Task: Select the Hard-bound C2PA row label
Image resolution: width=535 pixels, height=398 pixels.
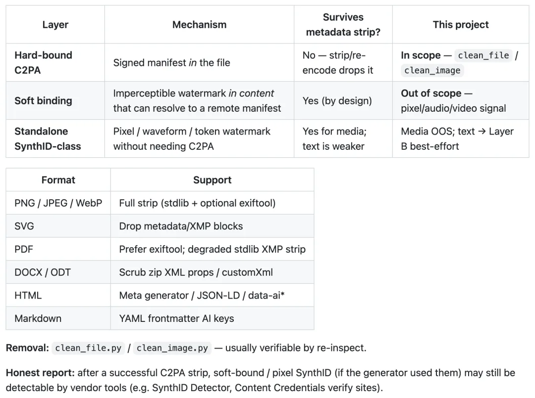Action: 43,63
